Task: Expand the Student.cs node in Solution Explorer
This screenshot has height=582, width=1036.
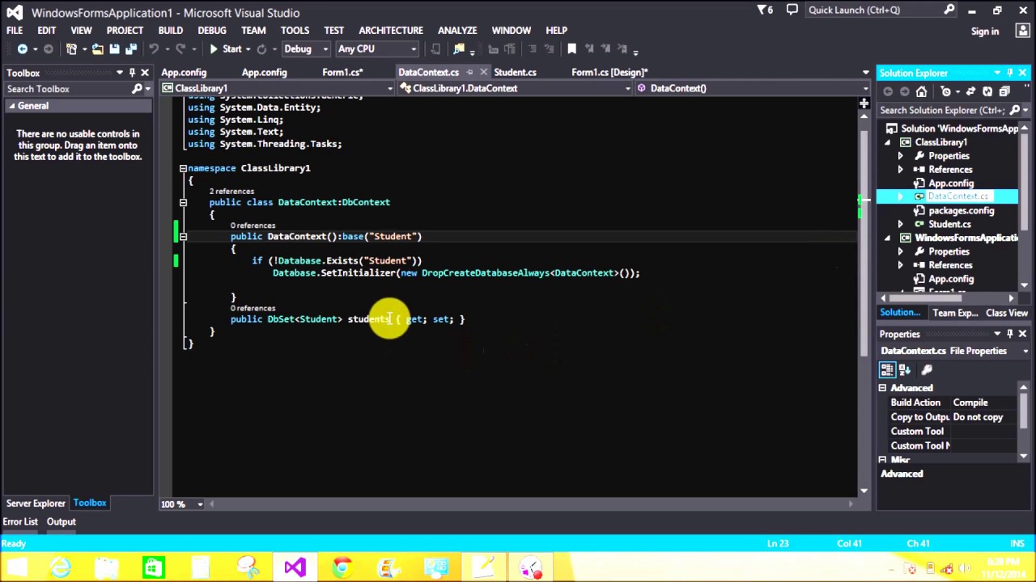Action: (x=900, y=224)
